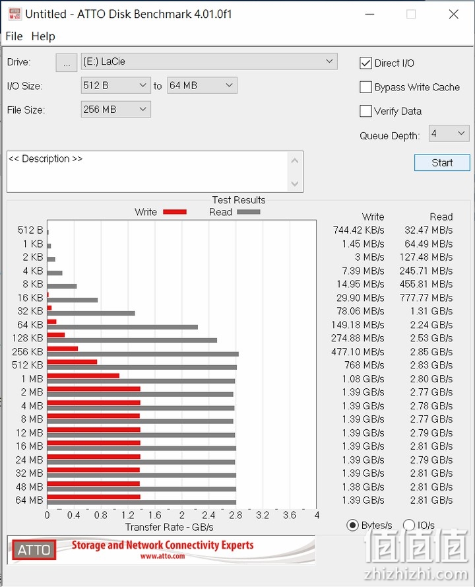Click the Test Results heading
Screen dimensions: 475x587
(239, 200)
